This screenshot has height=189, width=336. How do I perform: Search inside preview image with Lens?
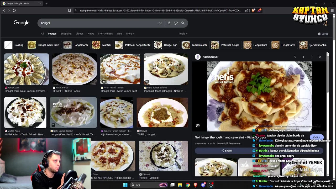pyautogui.click(x=198, y=126)
